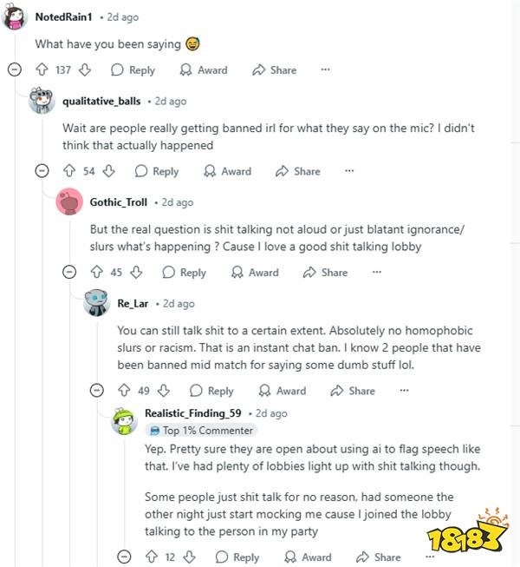520x567 pixels.
Task: Upvote Re_Lar's comment
Action: click(x=124, y=391)
